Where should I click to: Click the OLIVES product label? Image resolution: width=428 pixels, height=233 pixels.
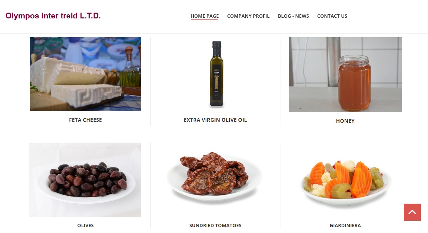[85, 225]
